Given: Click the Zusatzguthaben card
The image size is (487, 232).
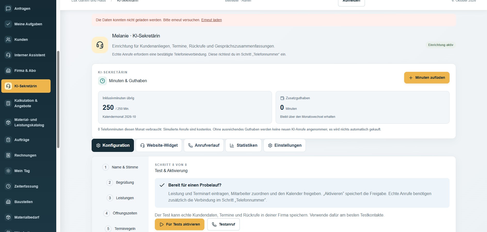Looking at the screenshot, I should point(363,107).
